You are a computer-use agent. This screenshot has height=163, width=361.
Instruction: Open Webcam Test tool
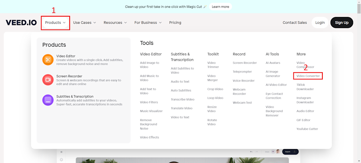[x=242, y=103]
